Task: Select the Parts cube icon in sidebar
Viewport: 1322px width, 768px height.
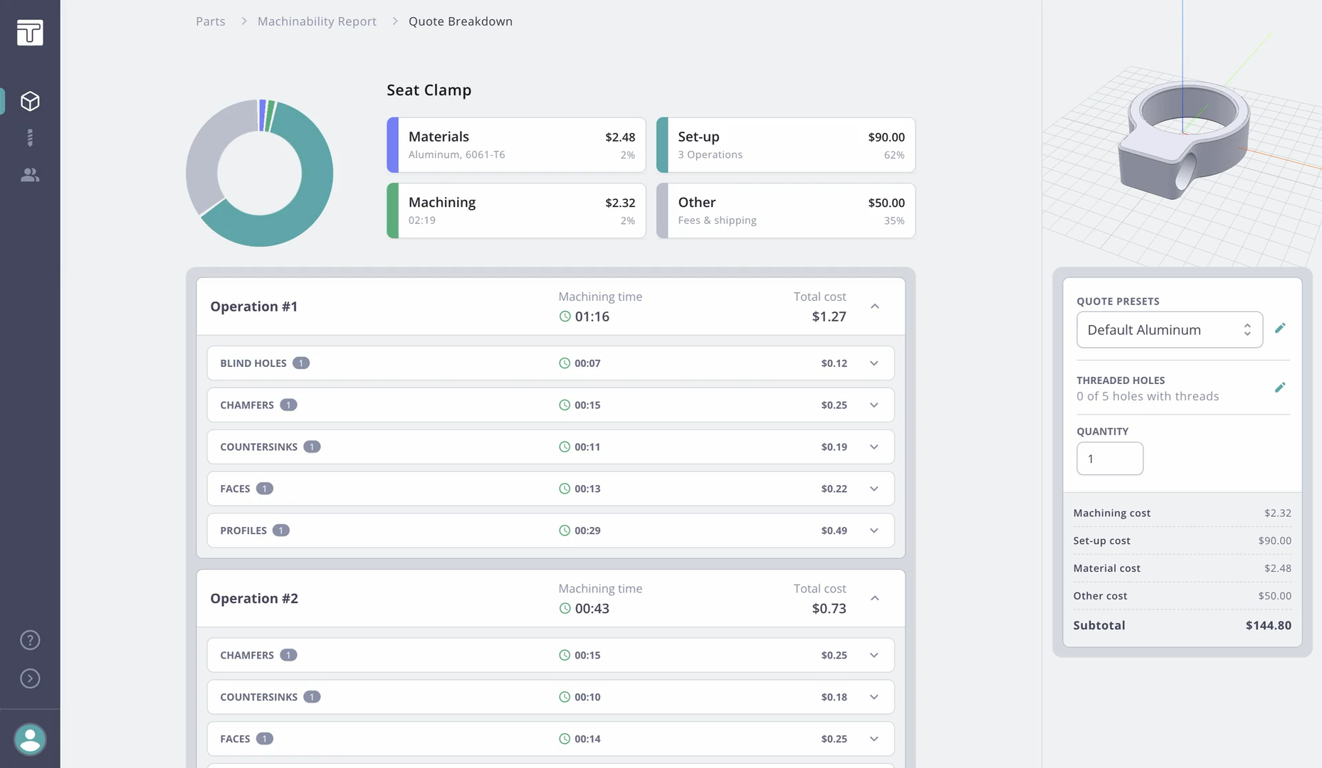Action: point(30,101)
